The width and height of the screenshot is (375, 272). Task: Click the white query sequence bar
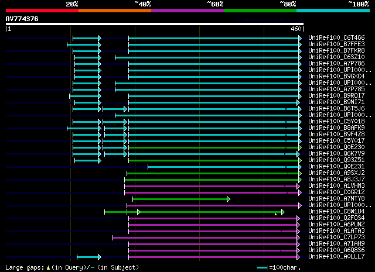[x=155, y=24]
